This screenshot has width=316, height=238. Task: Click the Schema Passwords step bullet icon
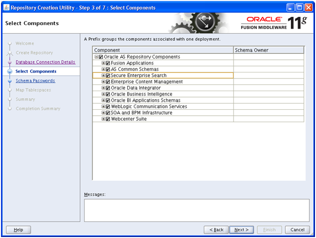pos(10,81)
